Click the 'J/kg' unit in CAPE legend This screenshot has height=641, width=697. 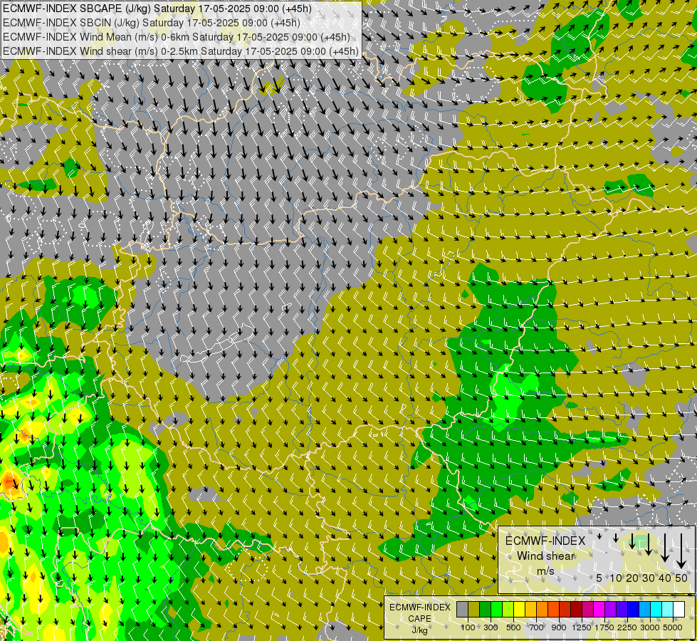(419, 630)
